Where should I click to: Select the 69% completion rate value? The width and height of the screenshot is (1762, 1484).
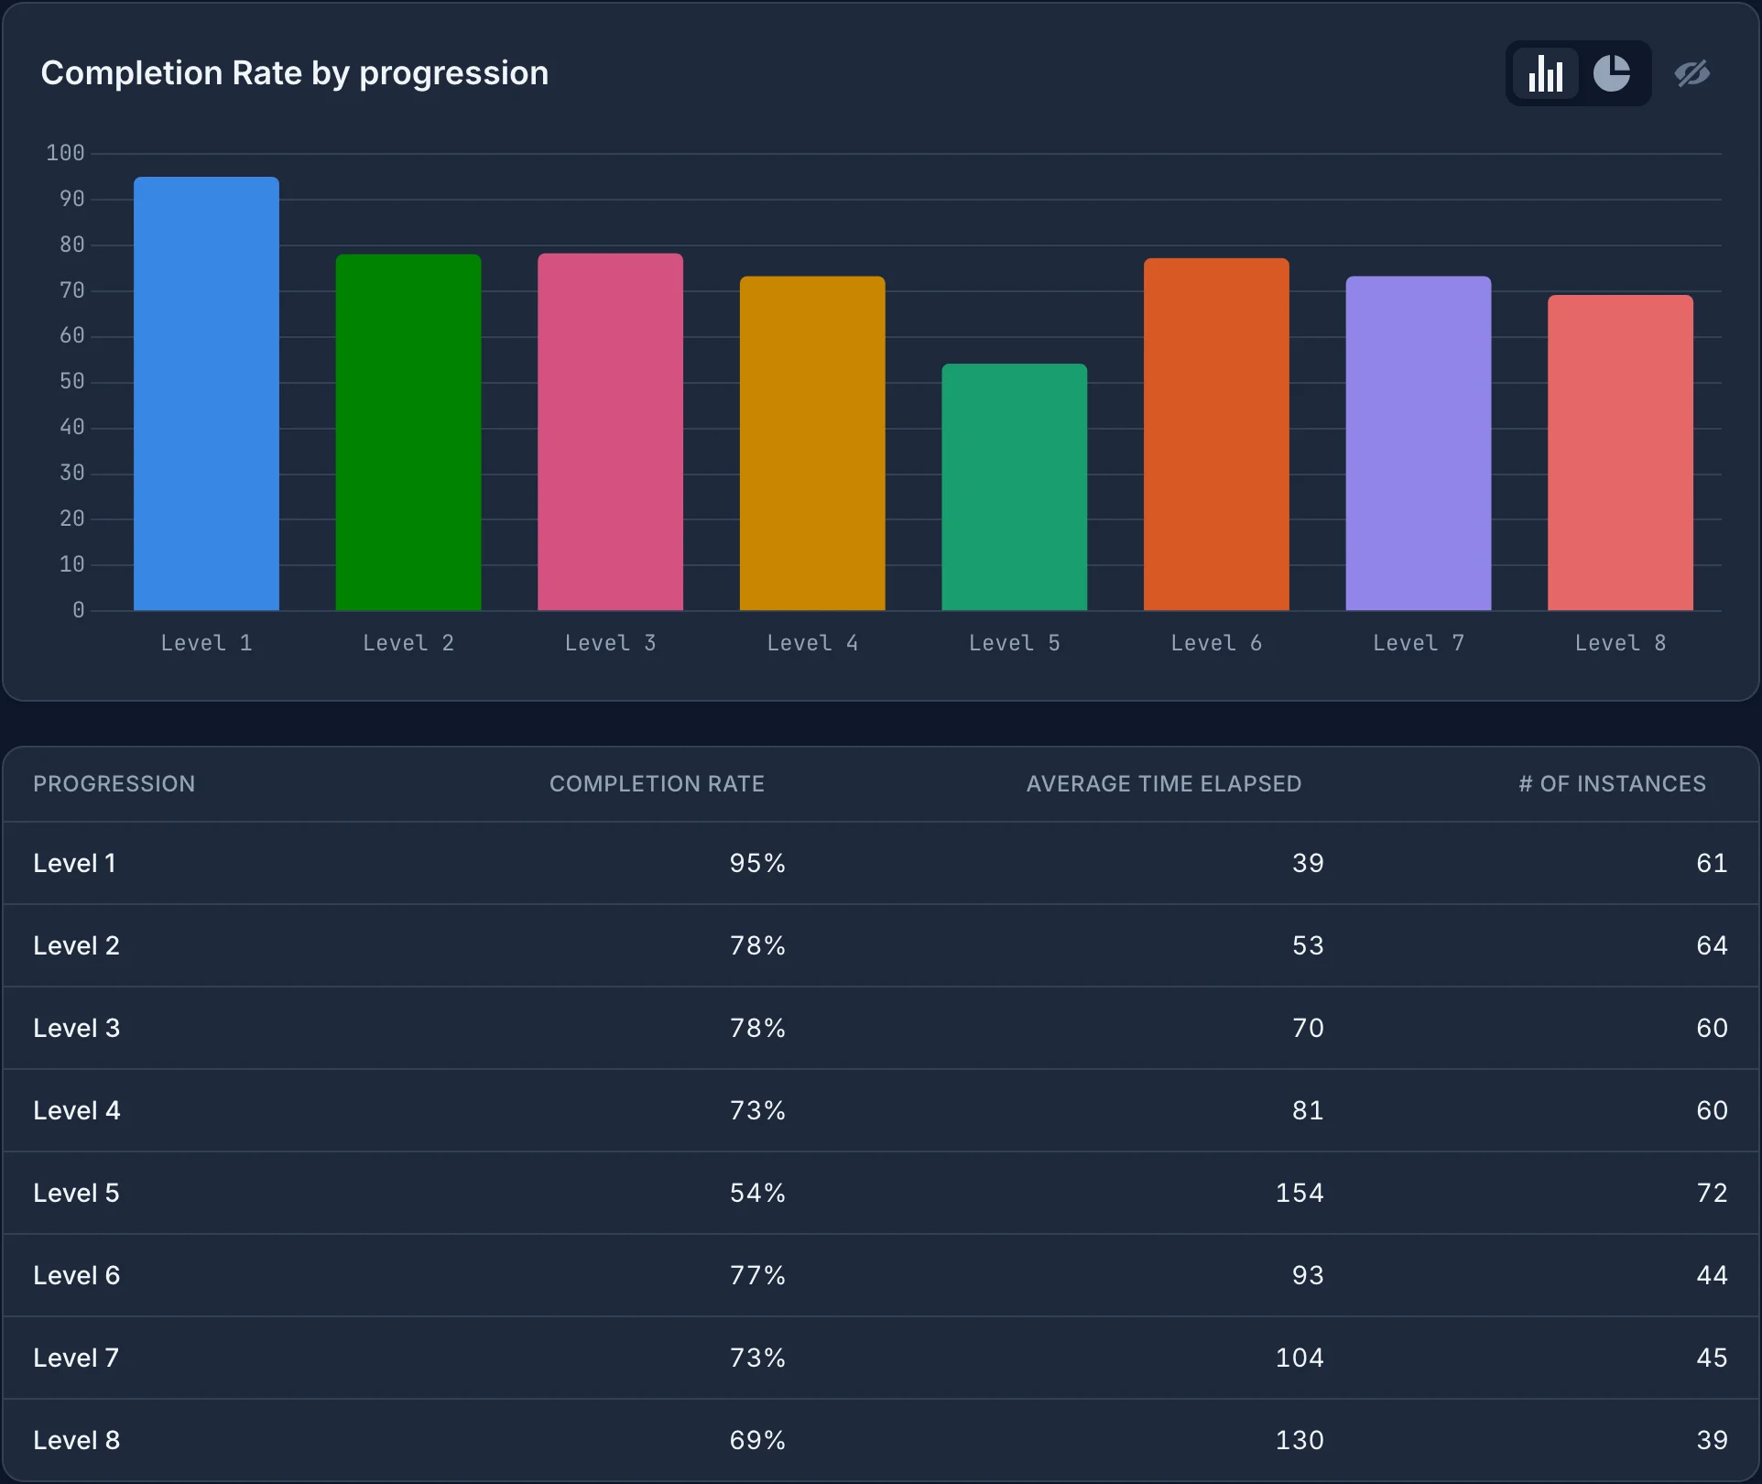coord(757,1440)
